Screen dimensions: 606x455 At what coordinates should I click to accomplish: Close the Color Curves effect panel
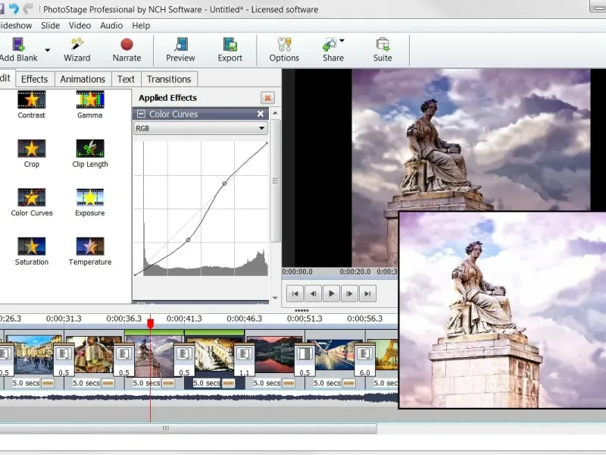point(261,113)
